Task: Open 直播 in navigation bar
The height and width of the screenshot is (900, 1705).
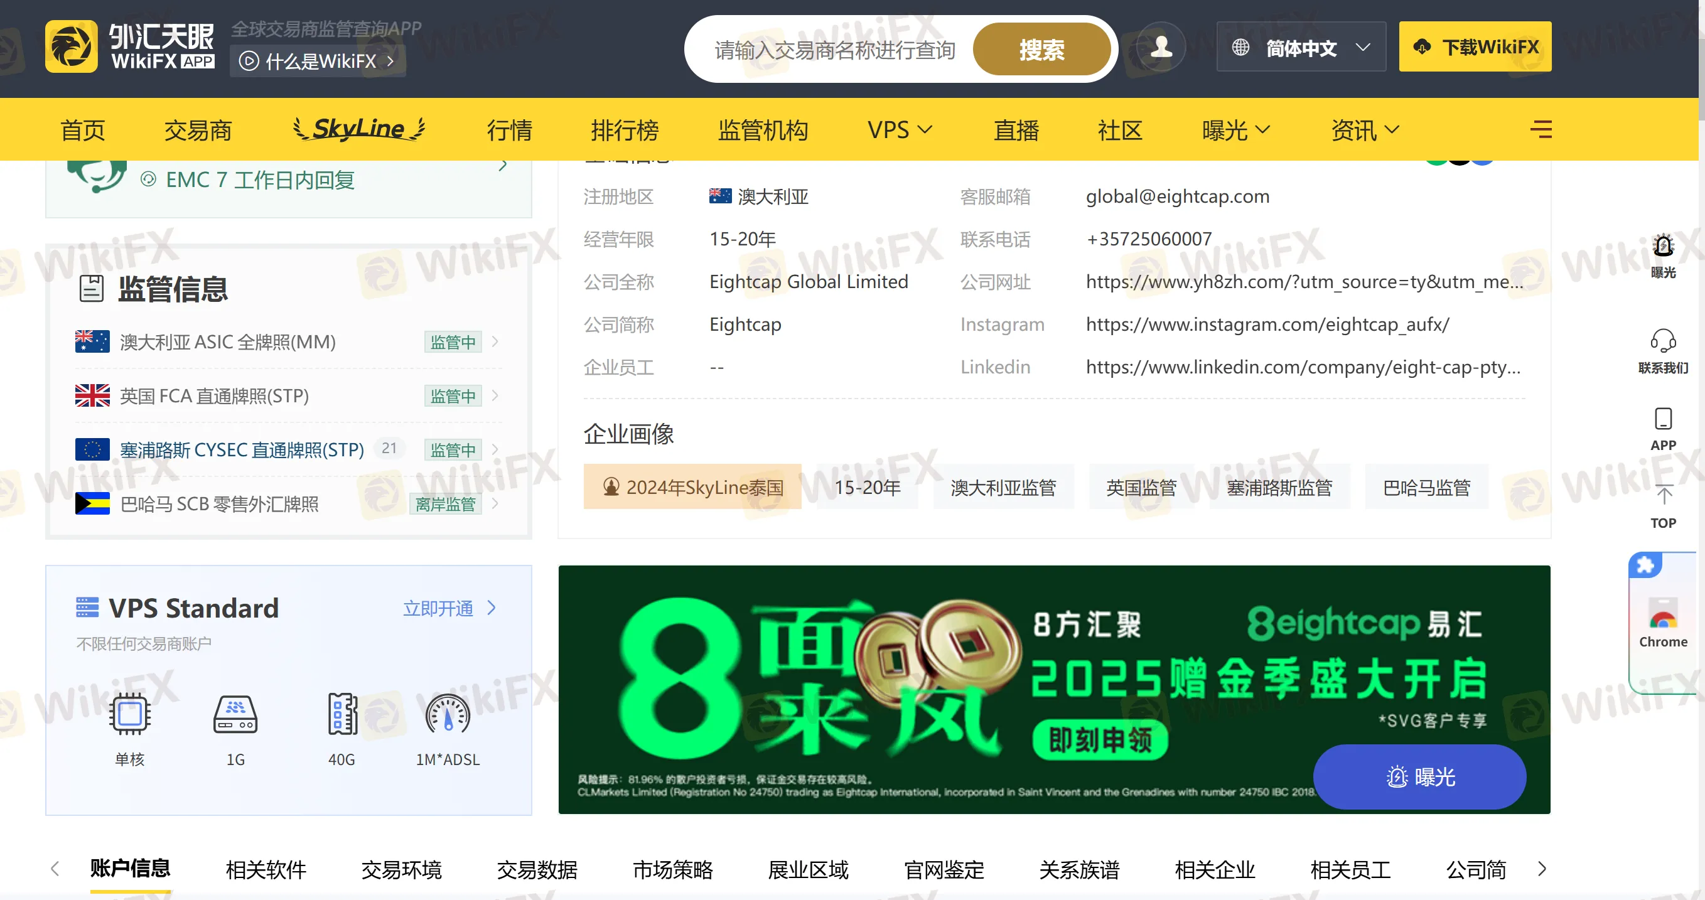Action: 1016,130
